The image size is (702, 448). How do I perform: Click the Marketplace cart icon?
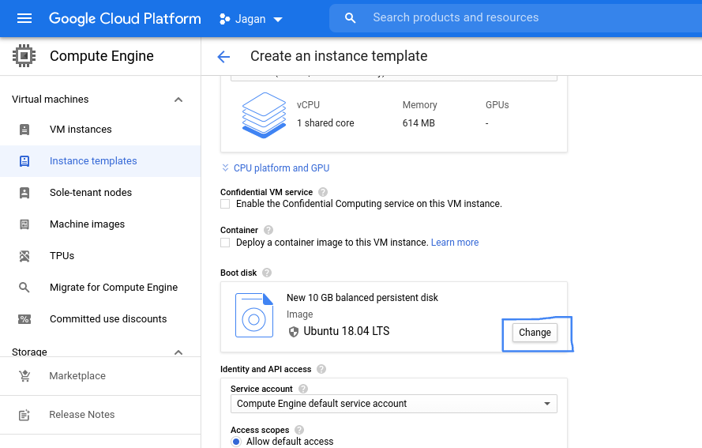coord(24,376)
